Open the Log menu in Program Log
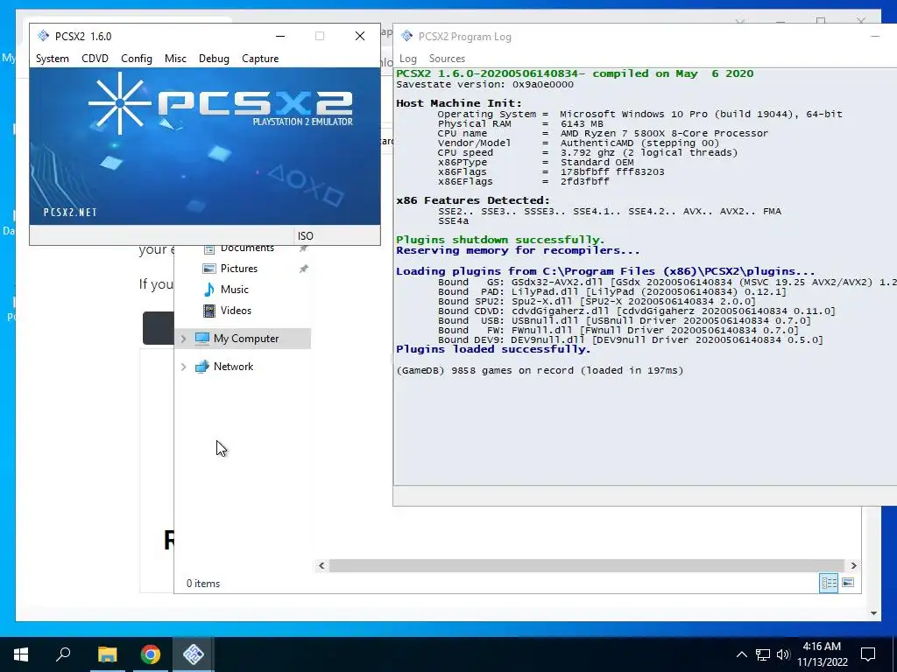897x672 pixels. [x=408, y=59]
